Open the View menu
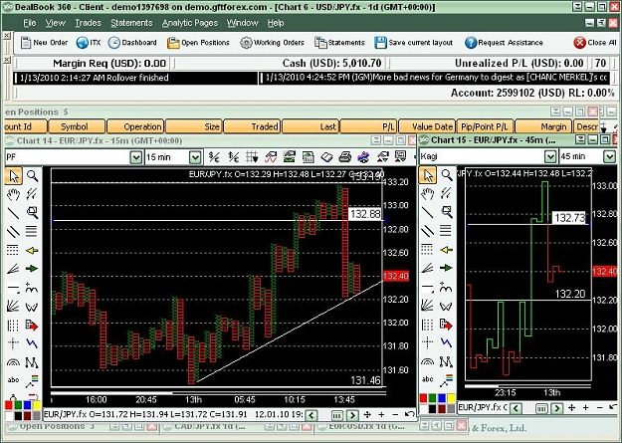Screen dimensions: 622x443 (x=55, y=23)
